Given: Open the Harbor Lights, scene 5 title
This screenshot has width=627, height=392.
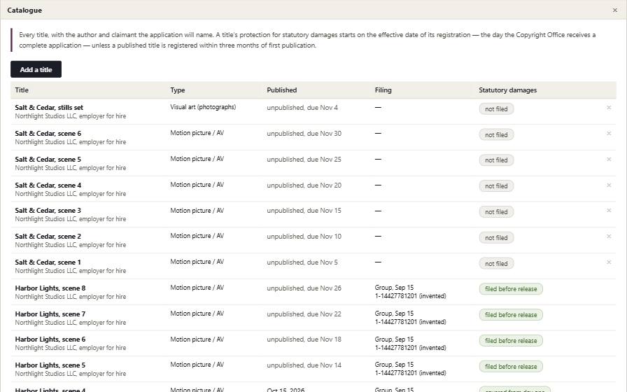Looking at the screenshot, I should [x=50, y=365].
